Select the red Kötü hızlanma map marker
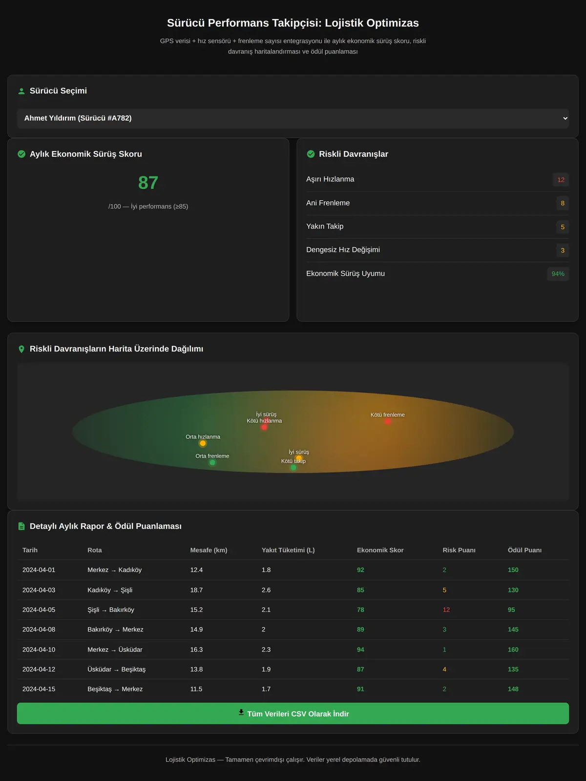 tap(264, 427)
